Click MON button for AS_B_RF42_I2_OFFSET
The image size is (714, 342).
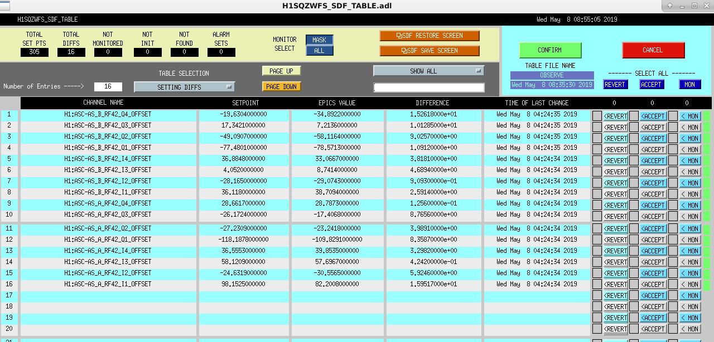[690, 183]
